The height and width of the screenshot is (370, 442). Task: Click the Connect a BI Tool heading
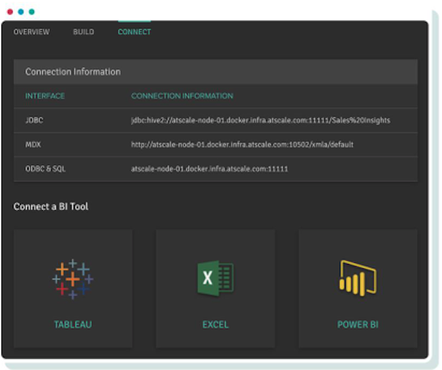[51, 206]
